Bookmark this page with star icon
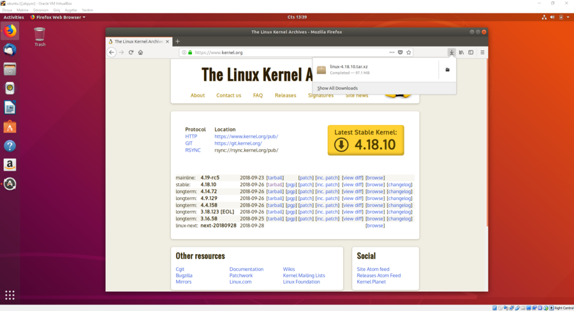 409,52
